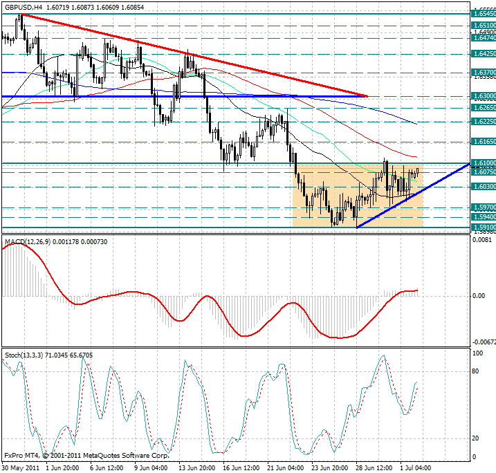Click the MACD 0.0081 scale label

tap(481, 241)
